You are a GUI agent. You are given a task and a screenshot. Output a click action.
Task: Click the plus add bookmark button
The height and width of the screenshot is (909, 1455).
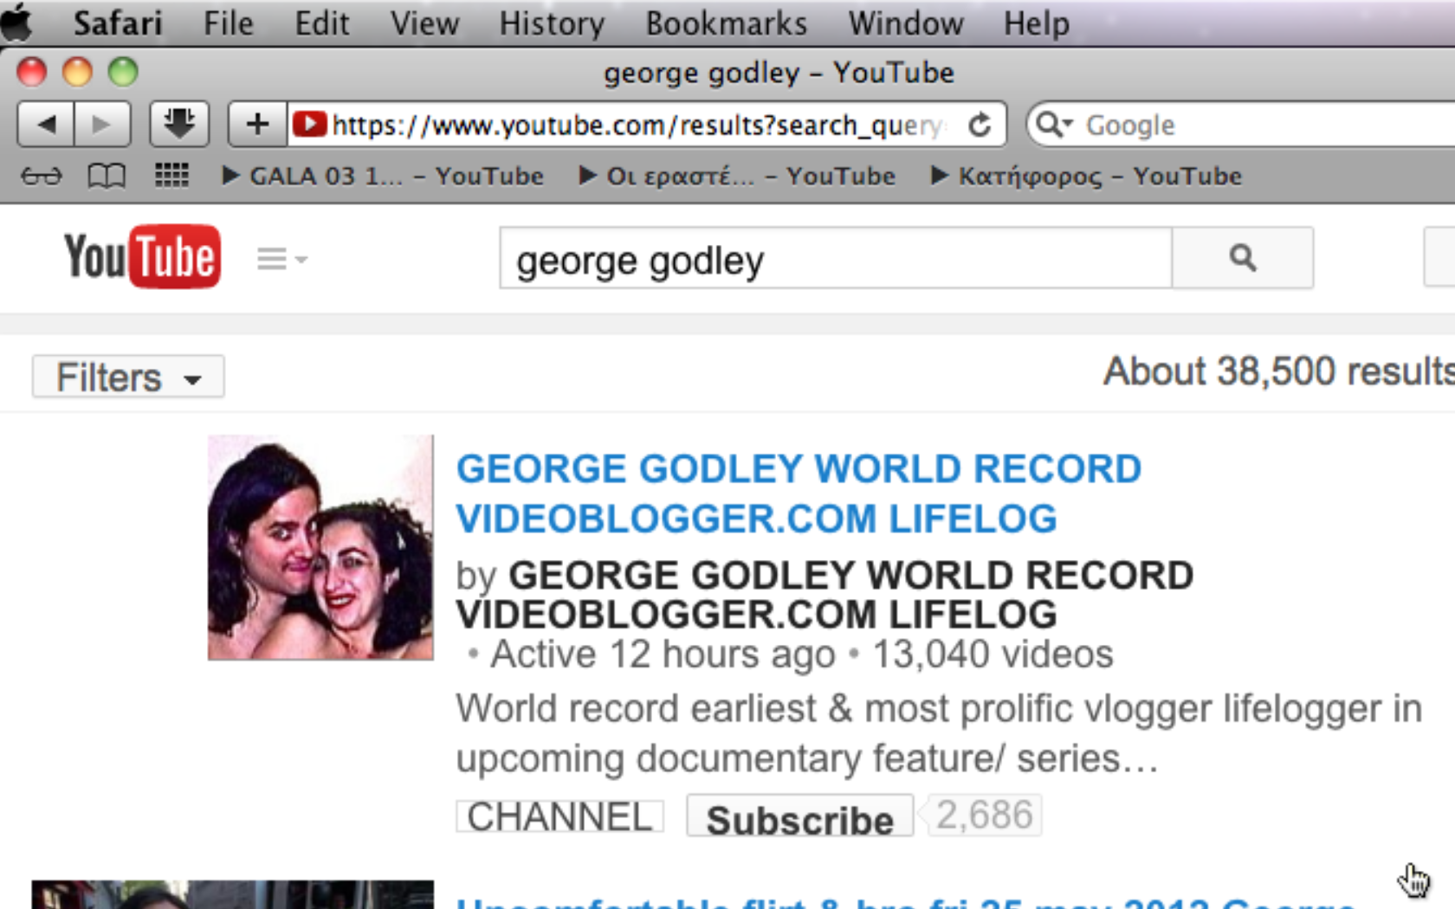pyautogui.click(x=257, y=125)
